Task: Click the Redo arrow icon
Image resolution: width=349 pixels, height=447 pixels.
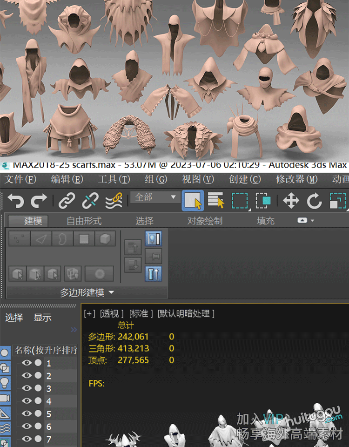Action: point(39,201)
